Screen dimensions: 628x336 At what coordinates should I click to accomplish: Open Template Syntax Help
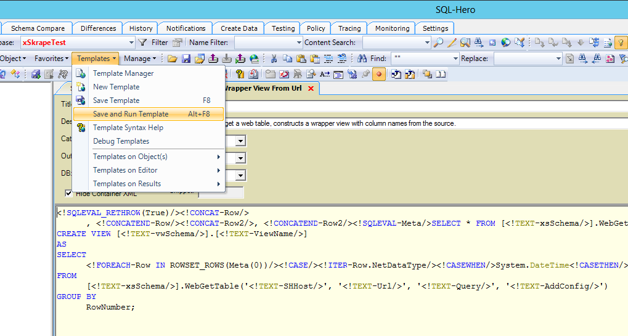click(x=148, y=128)
